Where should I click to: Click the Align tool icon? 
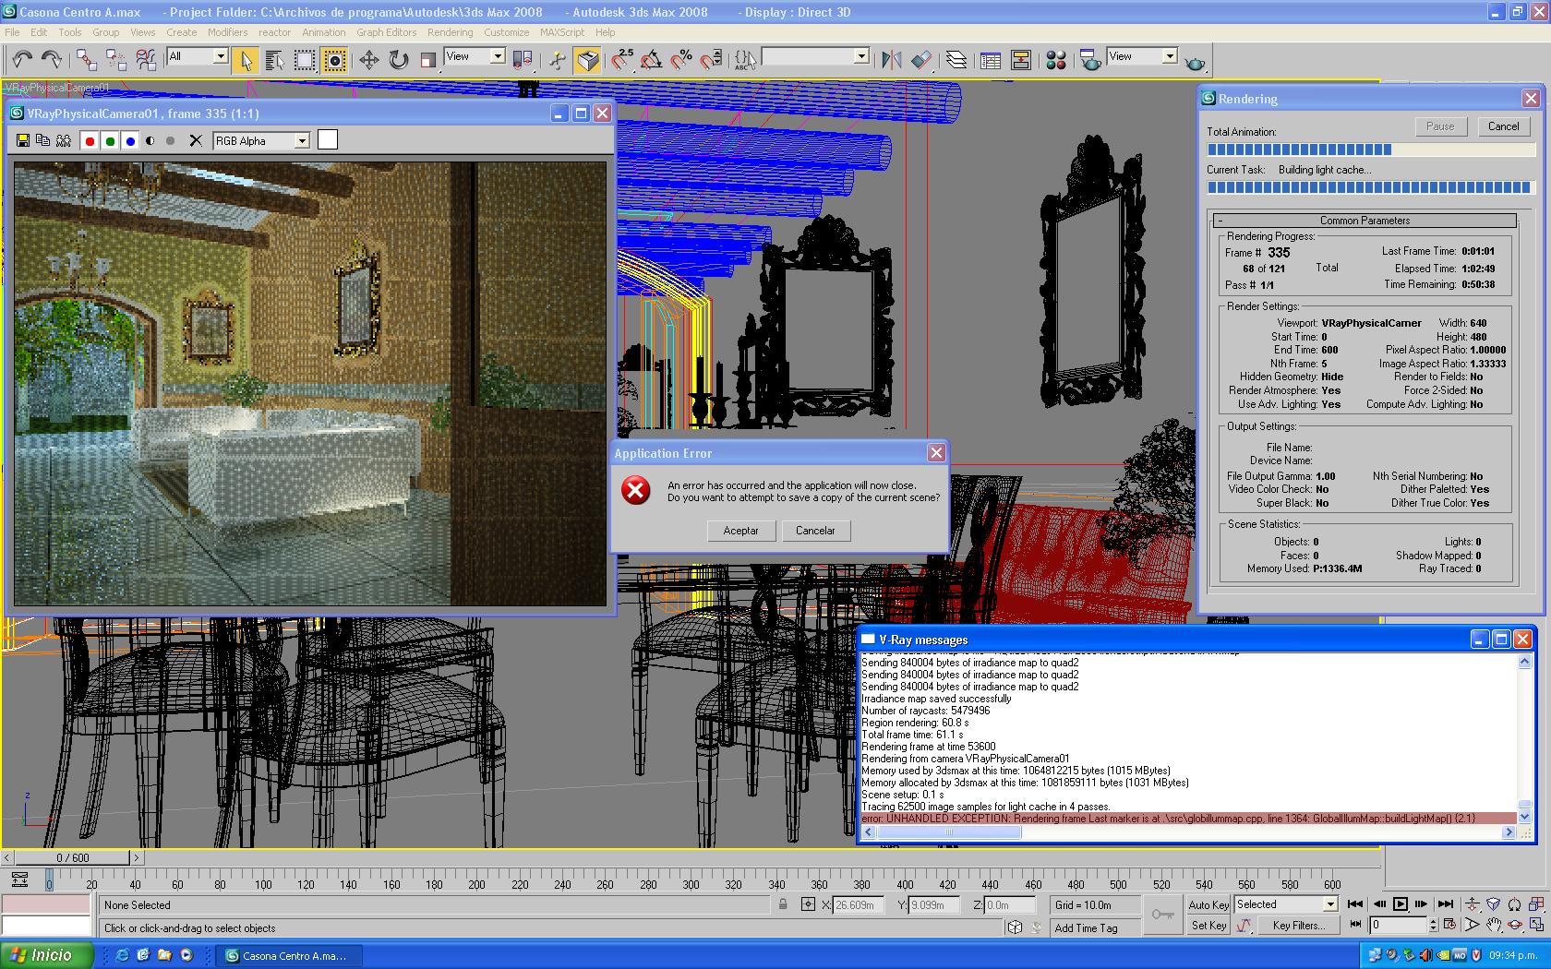(920, 60)
